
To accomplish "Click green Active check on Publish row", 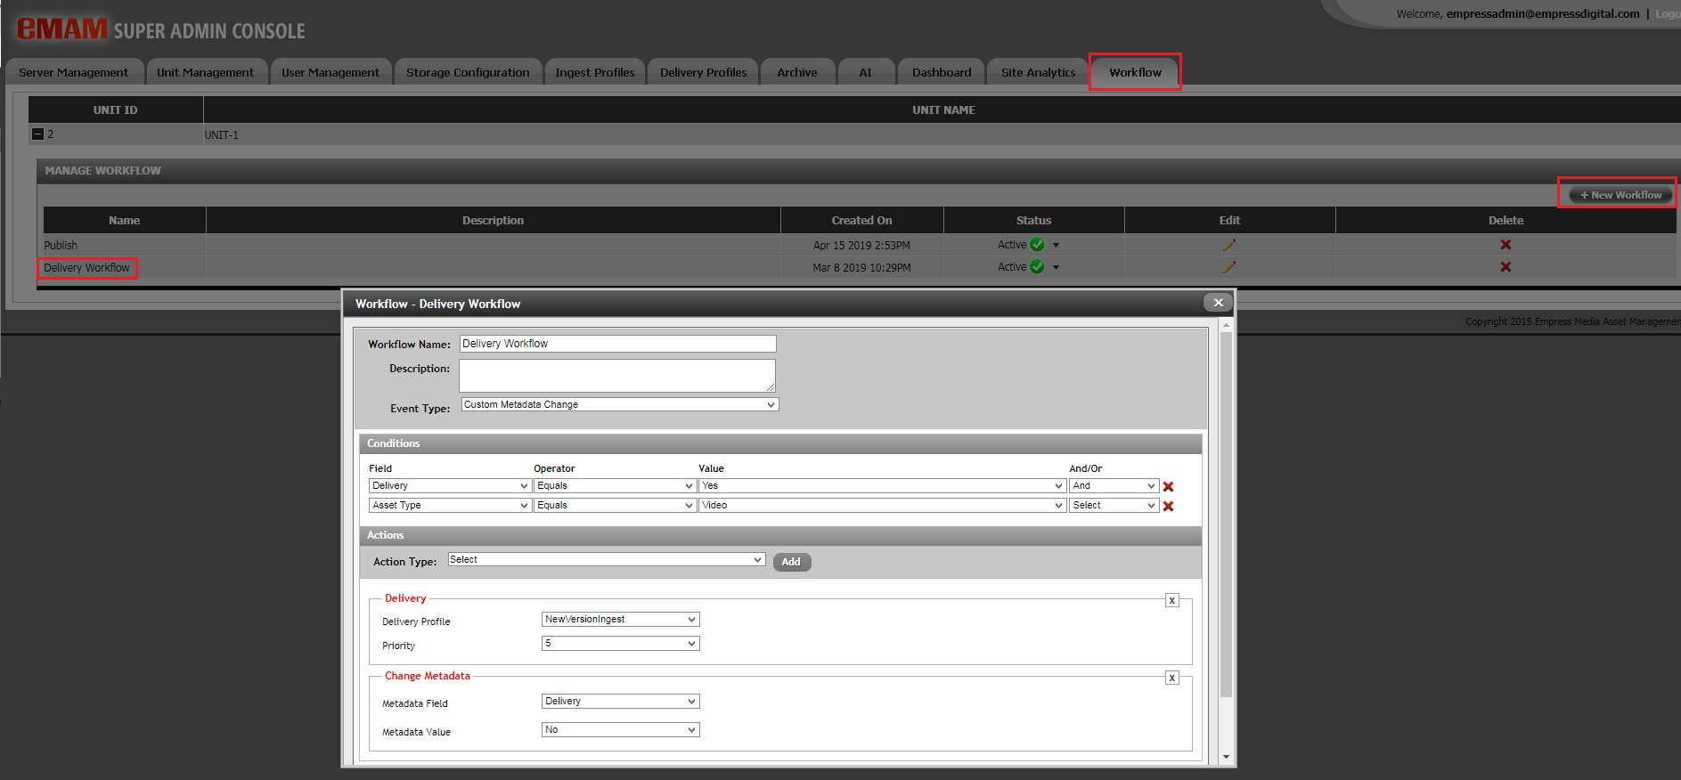I will coord(1037,244).
